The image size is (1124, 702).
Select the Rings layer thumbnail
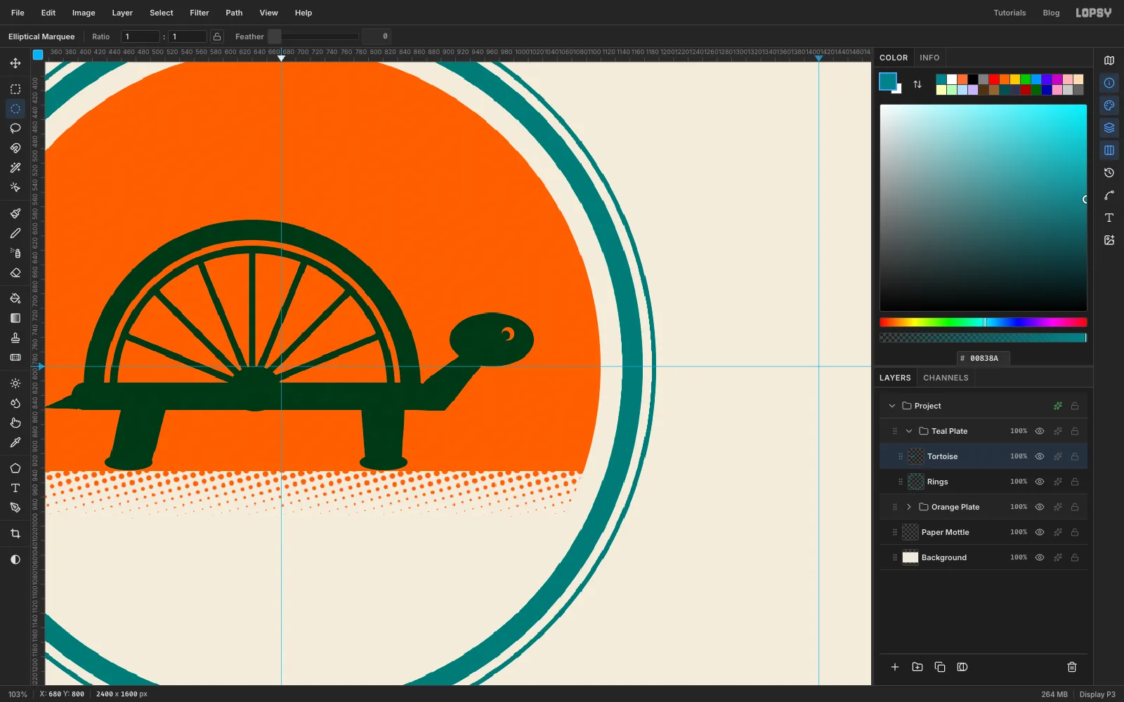pos(916,482)
